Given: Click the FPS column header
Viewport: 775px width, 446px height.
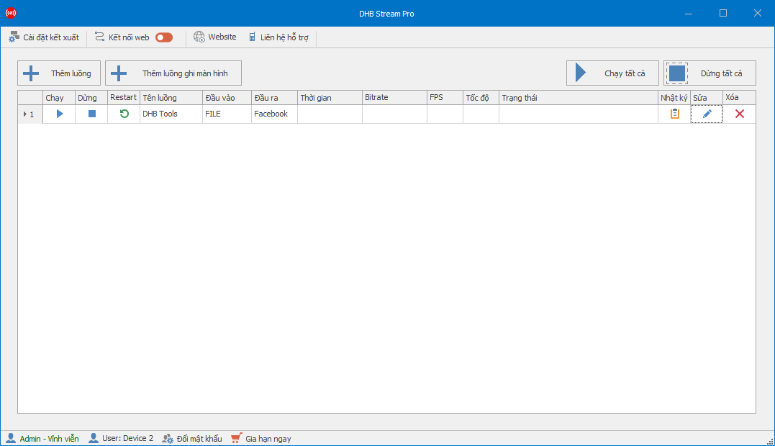Looking at the screenshot, I should 445,98.
